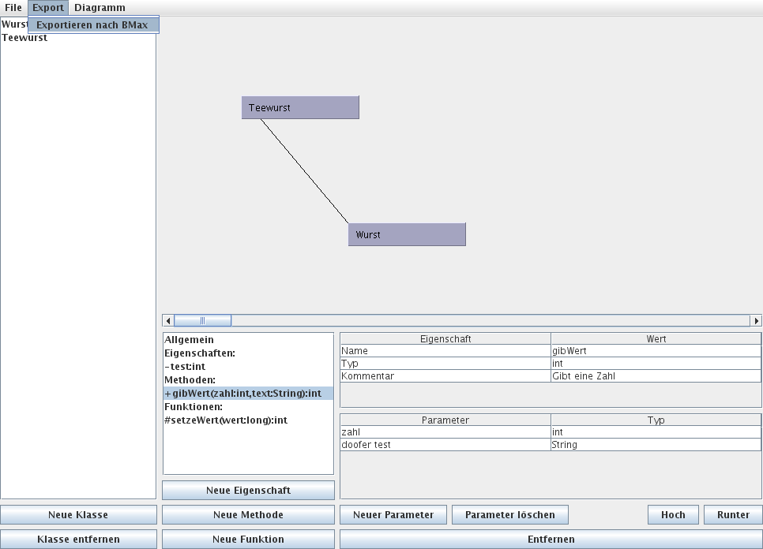Open the Diagramm menu
The height and width of the screenshot is (549, 763).
click(100, 7)
